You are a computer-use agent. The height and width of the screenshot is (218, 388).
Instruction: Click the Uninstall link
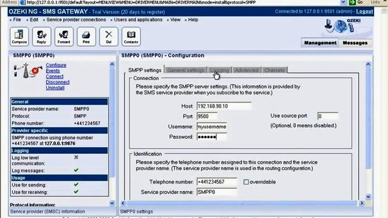(x=55, y=88)
